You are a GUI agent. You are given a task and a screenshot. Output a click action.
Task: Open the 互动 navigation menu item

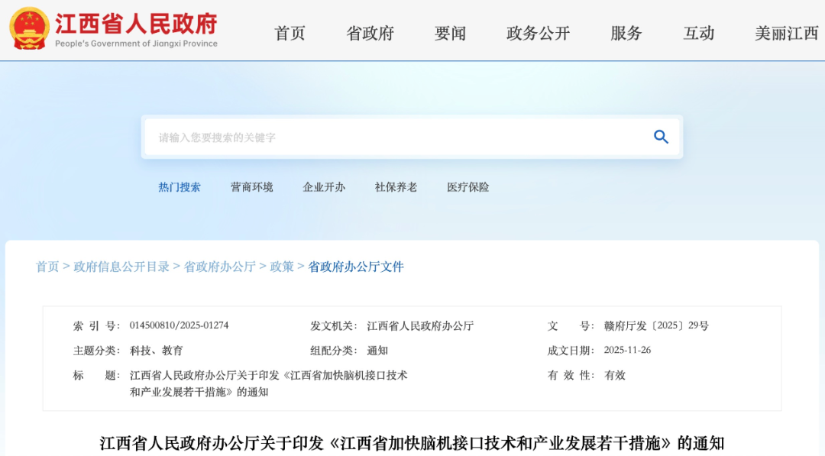point(697,34)
